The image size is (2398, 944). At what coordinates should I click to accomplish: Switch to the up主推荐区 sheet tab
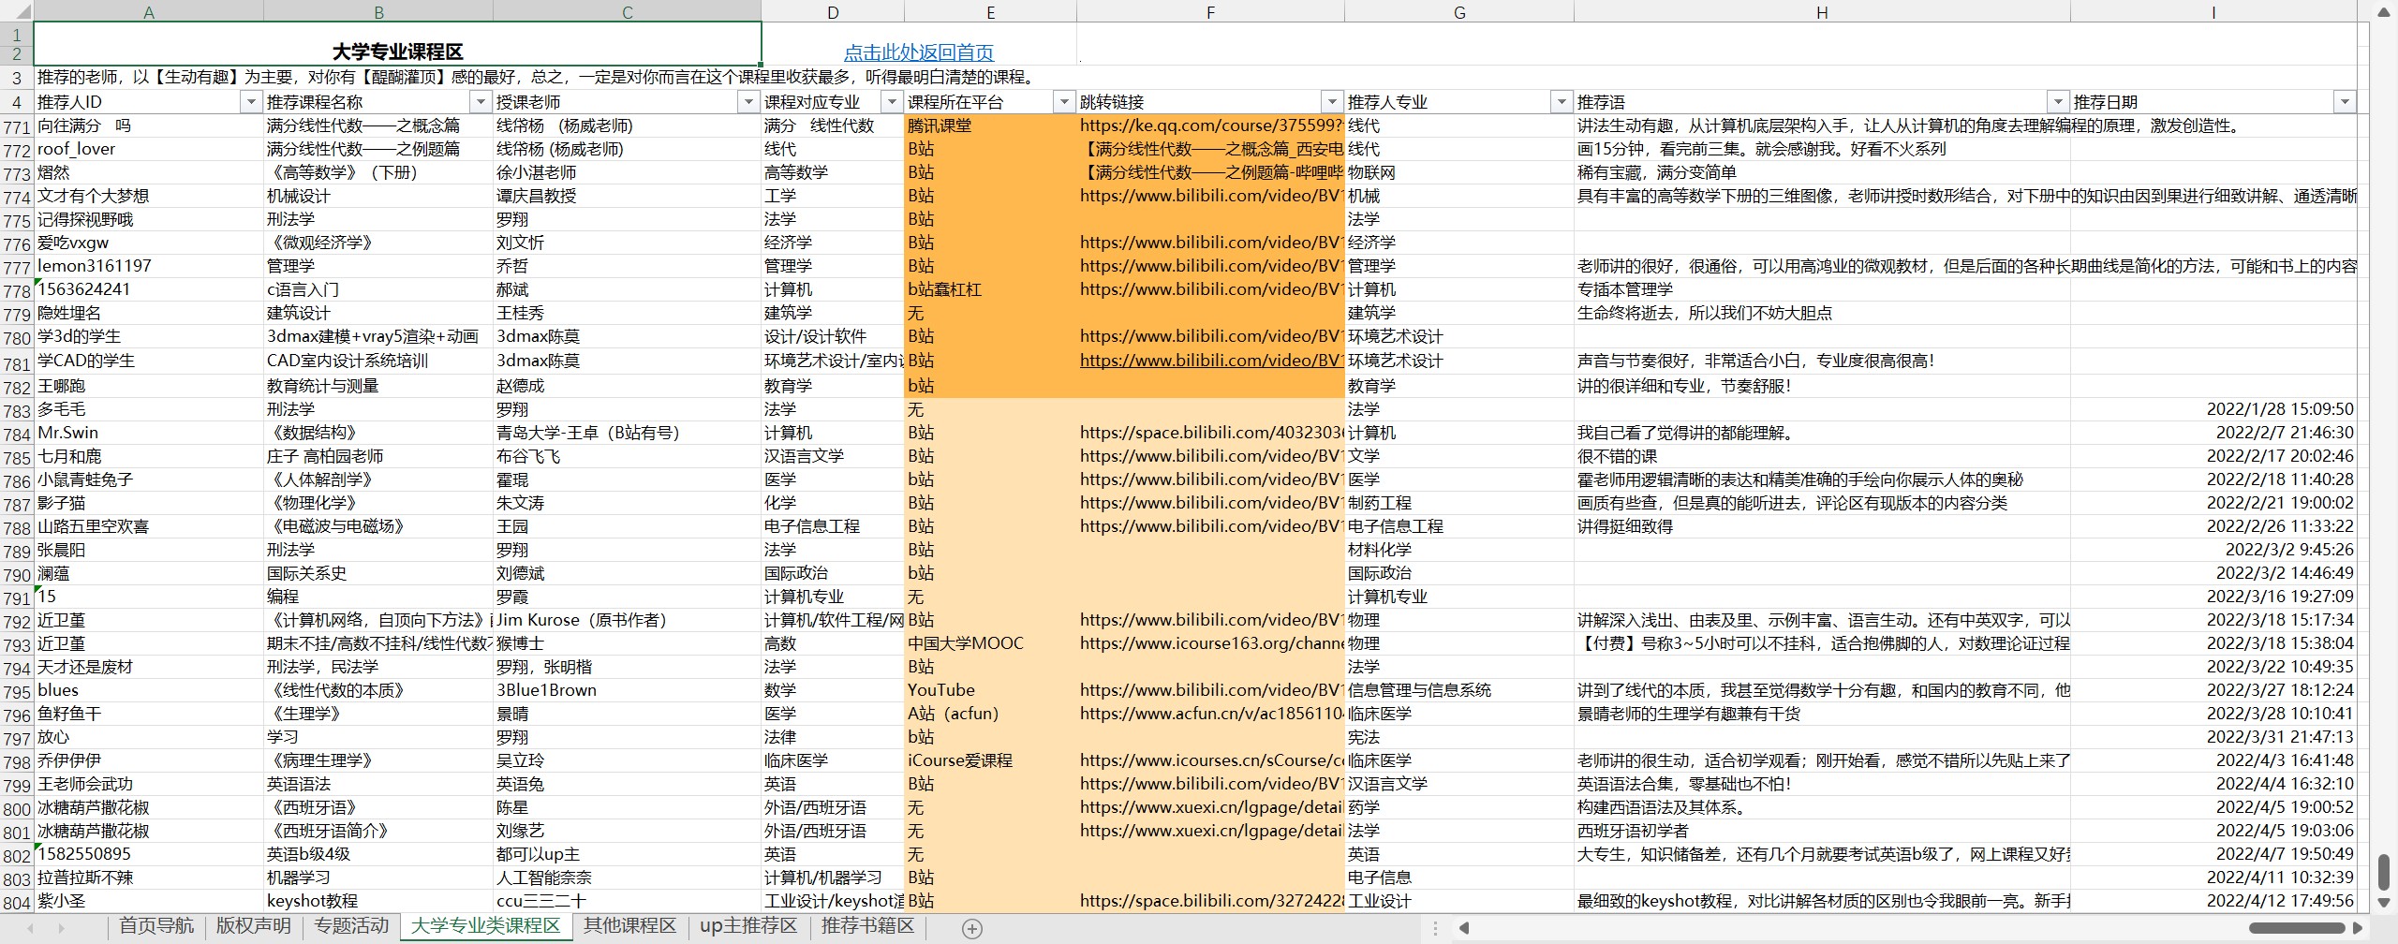tap(748, 926)
